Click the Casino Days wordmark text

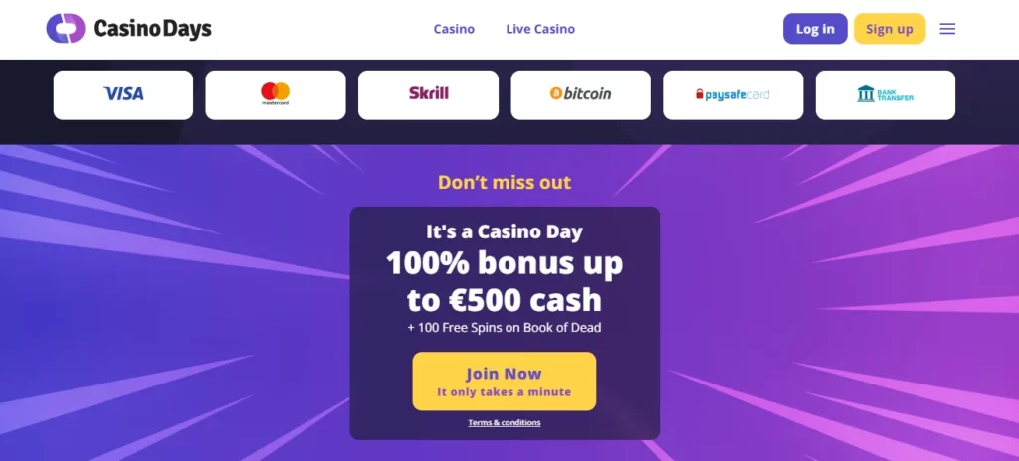click(x=152, y=29)
